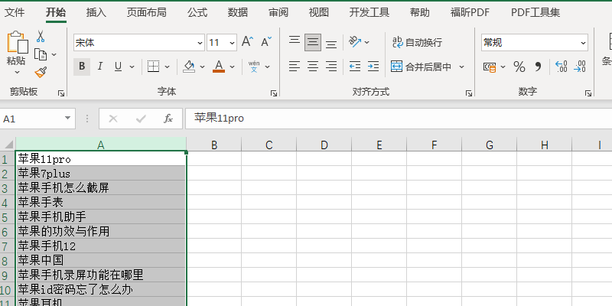
Task: Align text left
Action: [x=295, y=67]
